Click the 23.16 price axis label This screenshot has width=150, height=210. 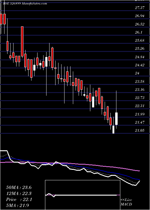140,90
